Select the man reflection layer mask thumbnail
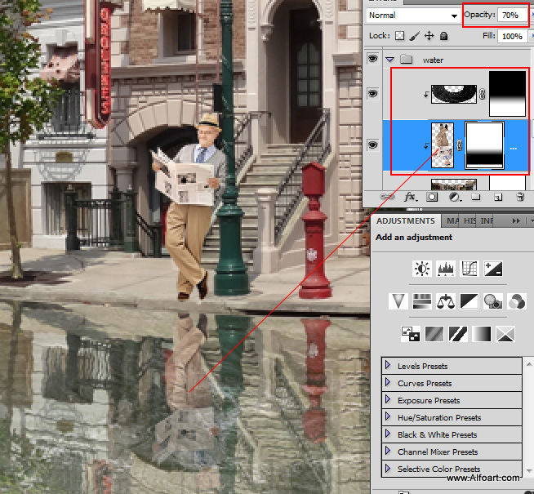Screen dimensions: 534x494 pyautogui.click(x=484, y=145)
